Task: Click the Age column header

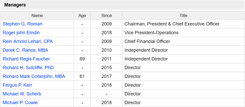Action: 82,15
